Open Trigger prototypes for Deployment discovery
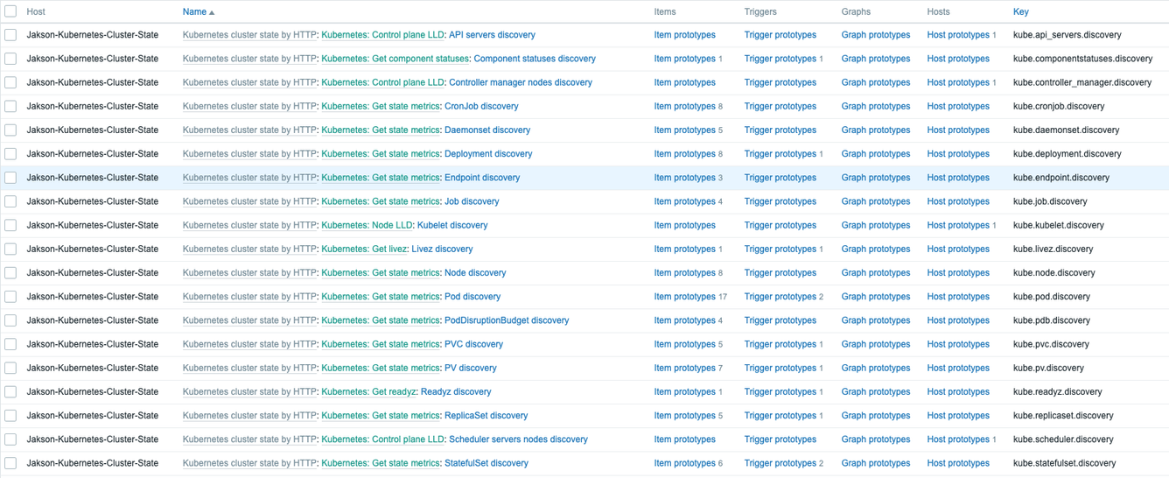The height and width of the screenshot is (478, 1169). pos(780,154)
